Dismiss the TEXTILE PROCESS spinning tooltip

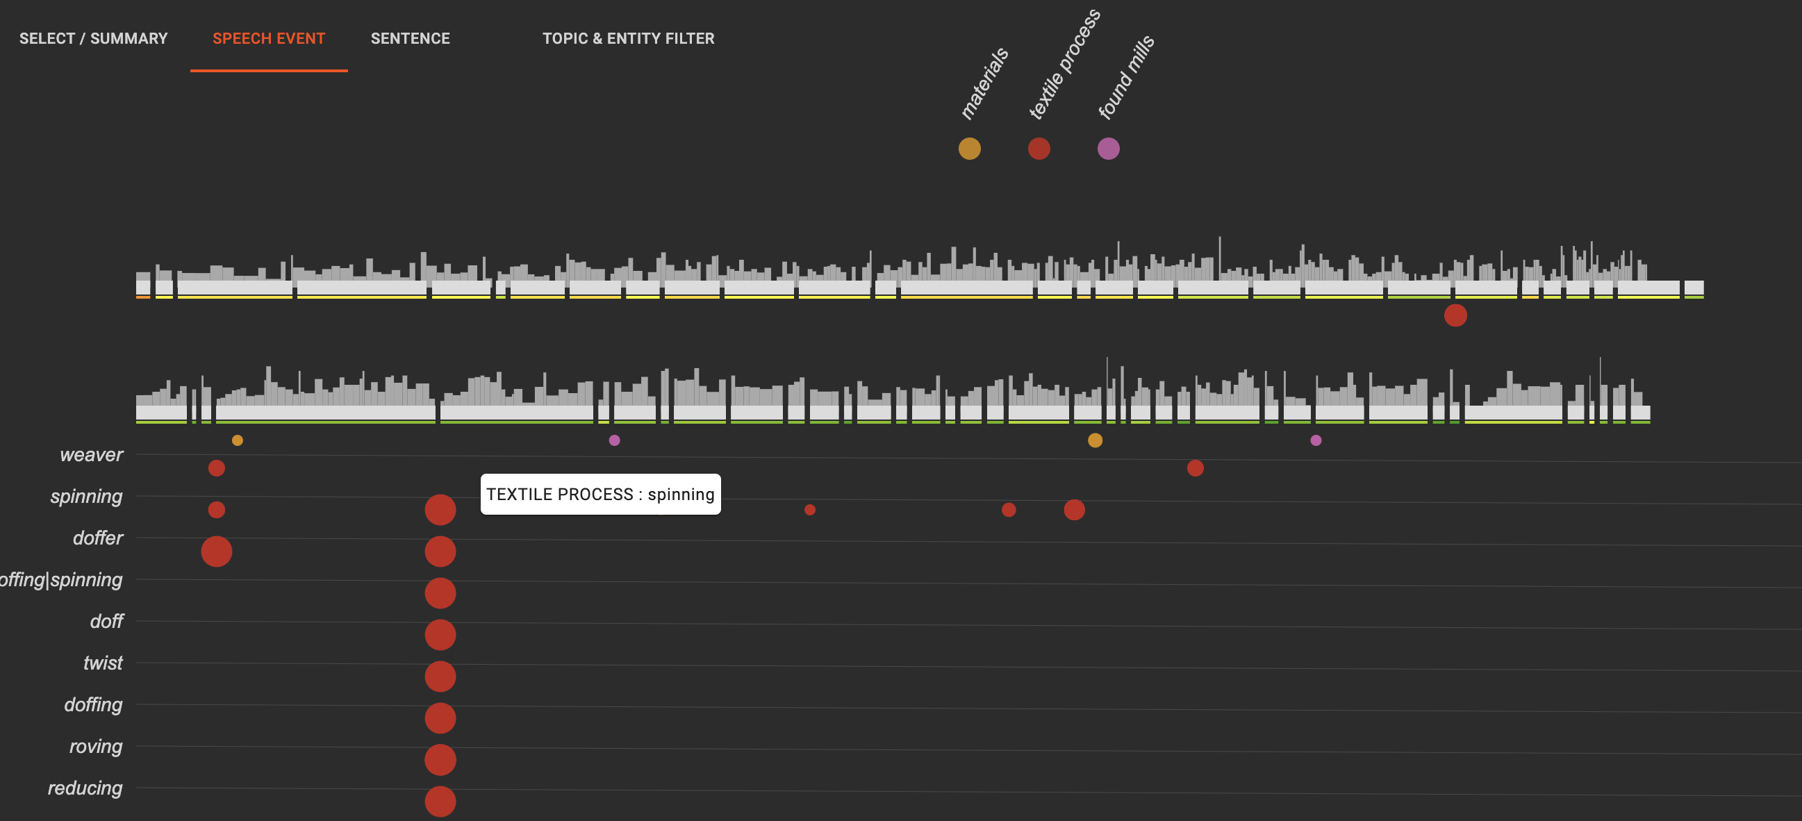(600, 494)
